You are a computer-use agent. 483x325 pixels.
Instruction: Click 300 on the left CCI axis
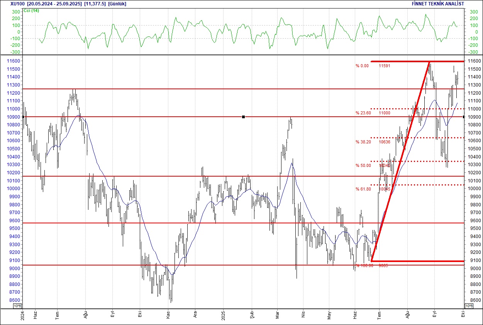(x=16, y=12)
